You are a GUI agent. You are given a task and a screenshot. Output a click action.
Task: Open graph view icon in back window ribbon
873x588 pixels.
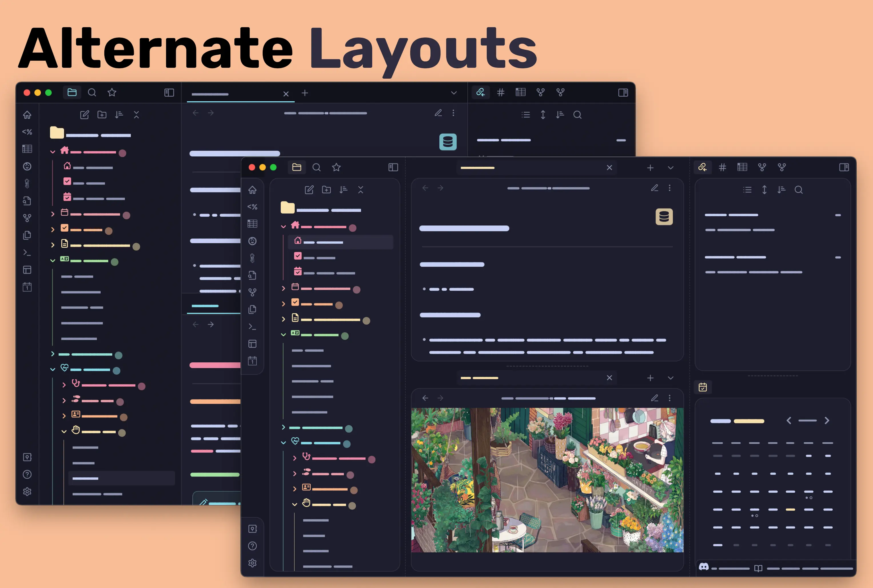tap(27, 218)
